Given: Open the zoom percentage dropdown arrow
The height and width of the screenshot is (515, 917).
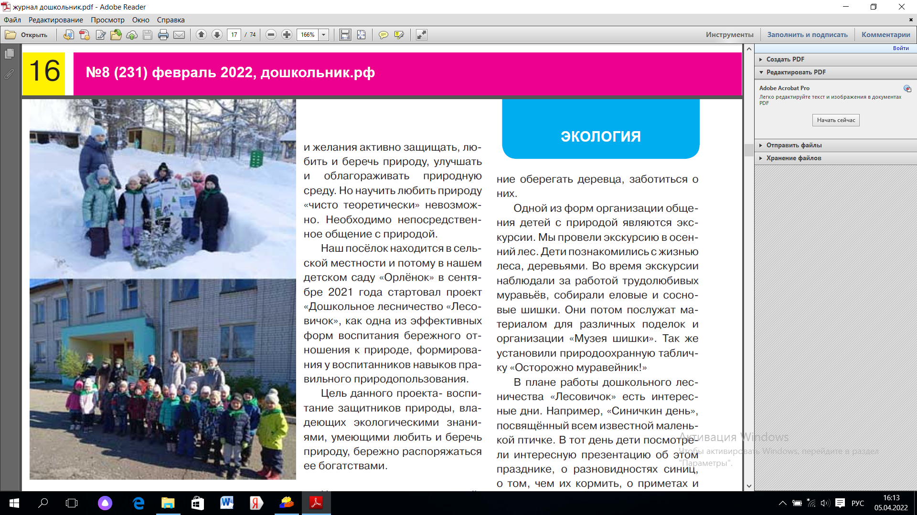Looking at the screenshot, I should [x=324, y=35].
